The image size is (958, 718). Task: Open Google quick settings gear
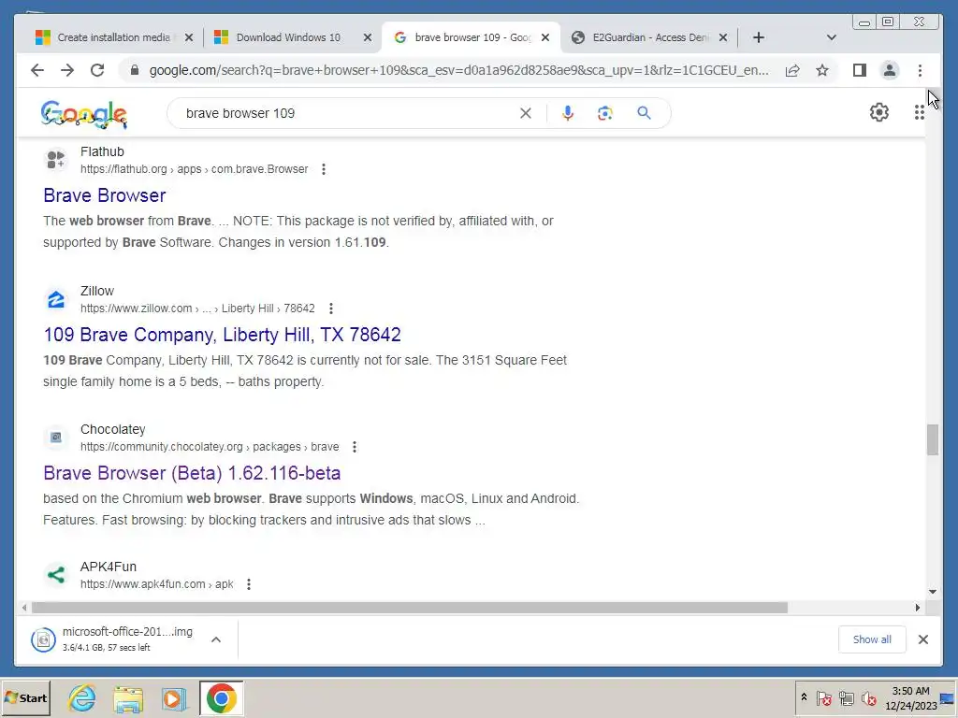879,112
